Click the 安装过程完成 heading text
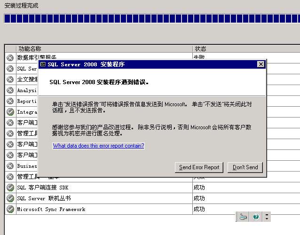Image resolution: width=300 pixels, height=235 pixels. coord(21,5)
